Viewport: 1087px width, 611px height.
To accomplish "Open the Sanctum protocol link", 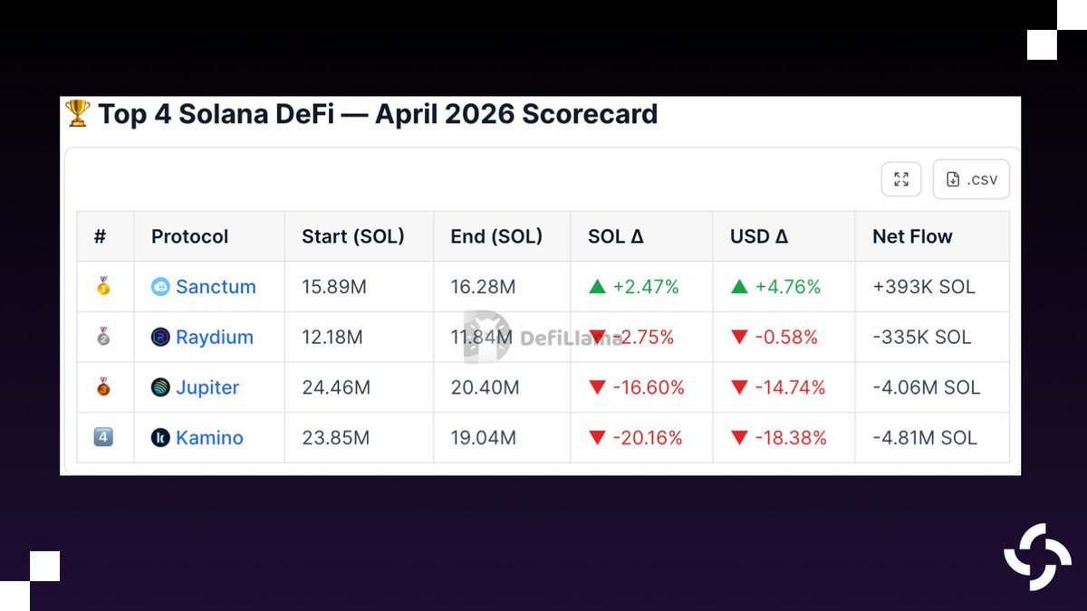I will (x=216, y=287).
